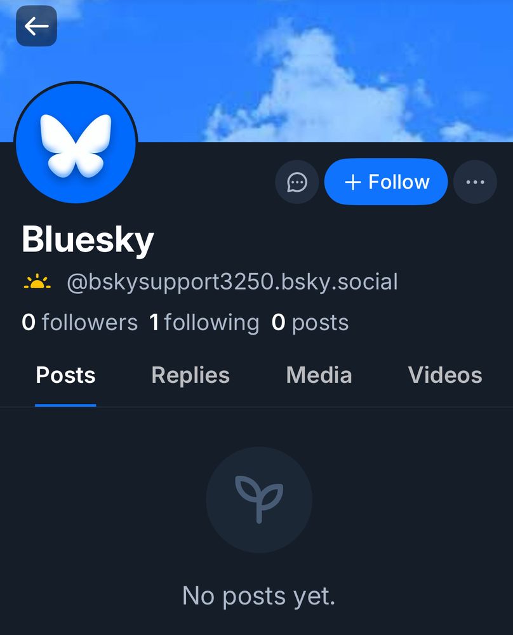
Task: Click the "No posts yet." message
Action: click(259, 596)
